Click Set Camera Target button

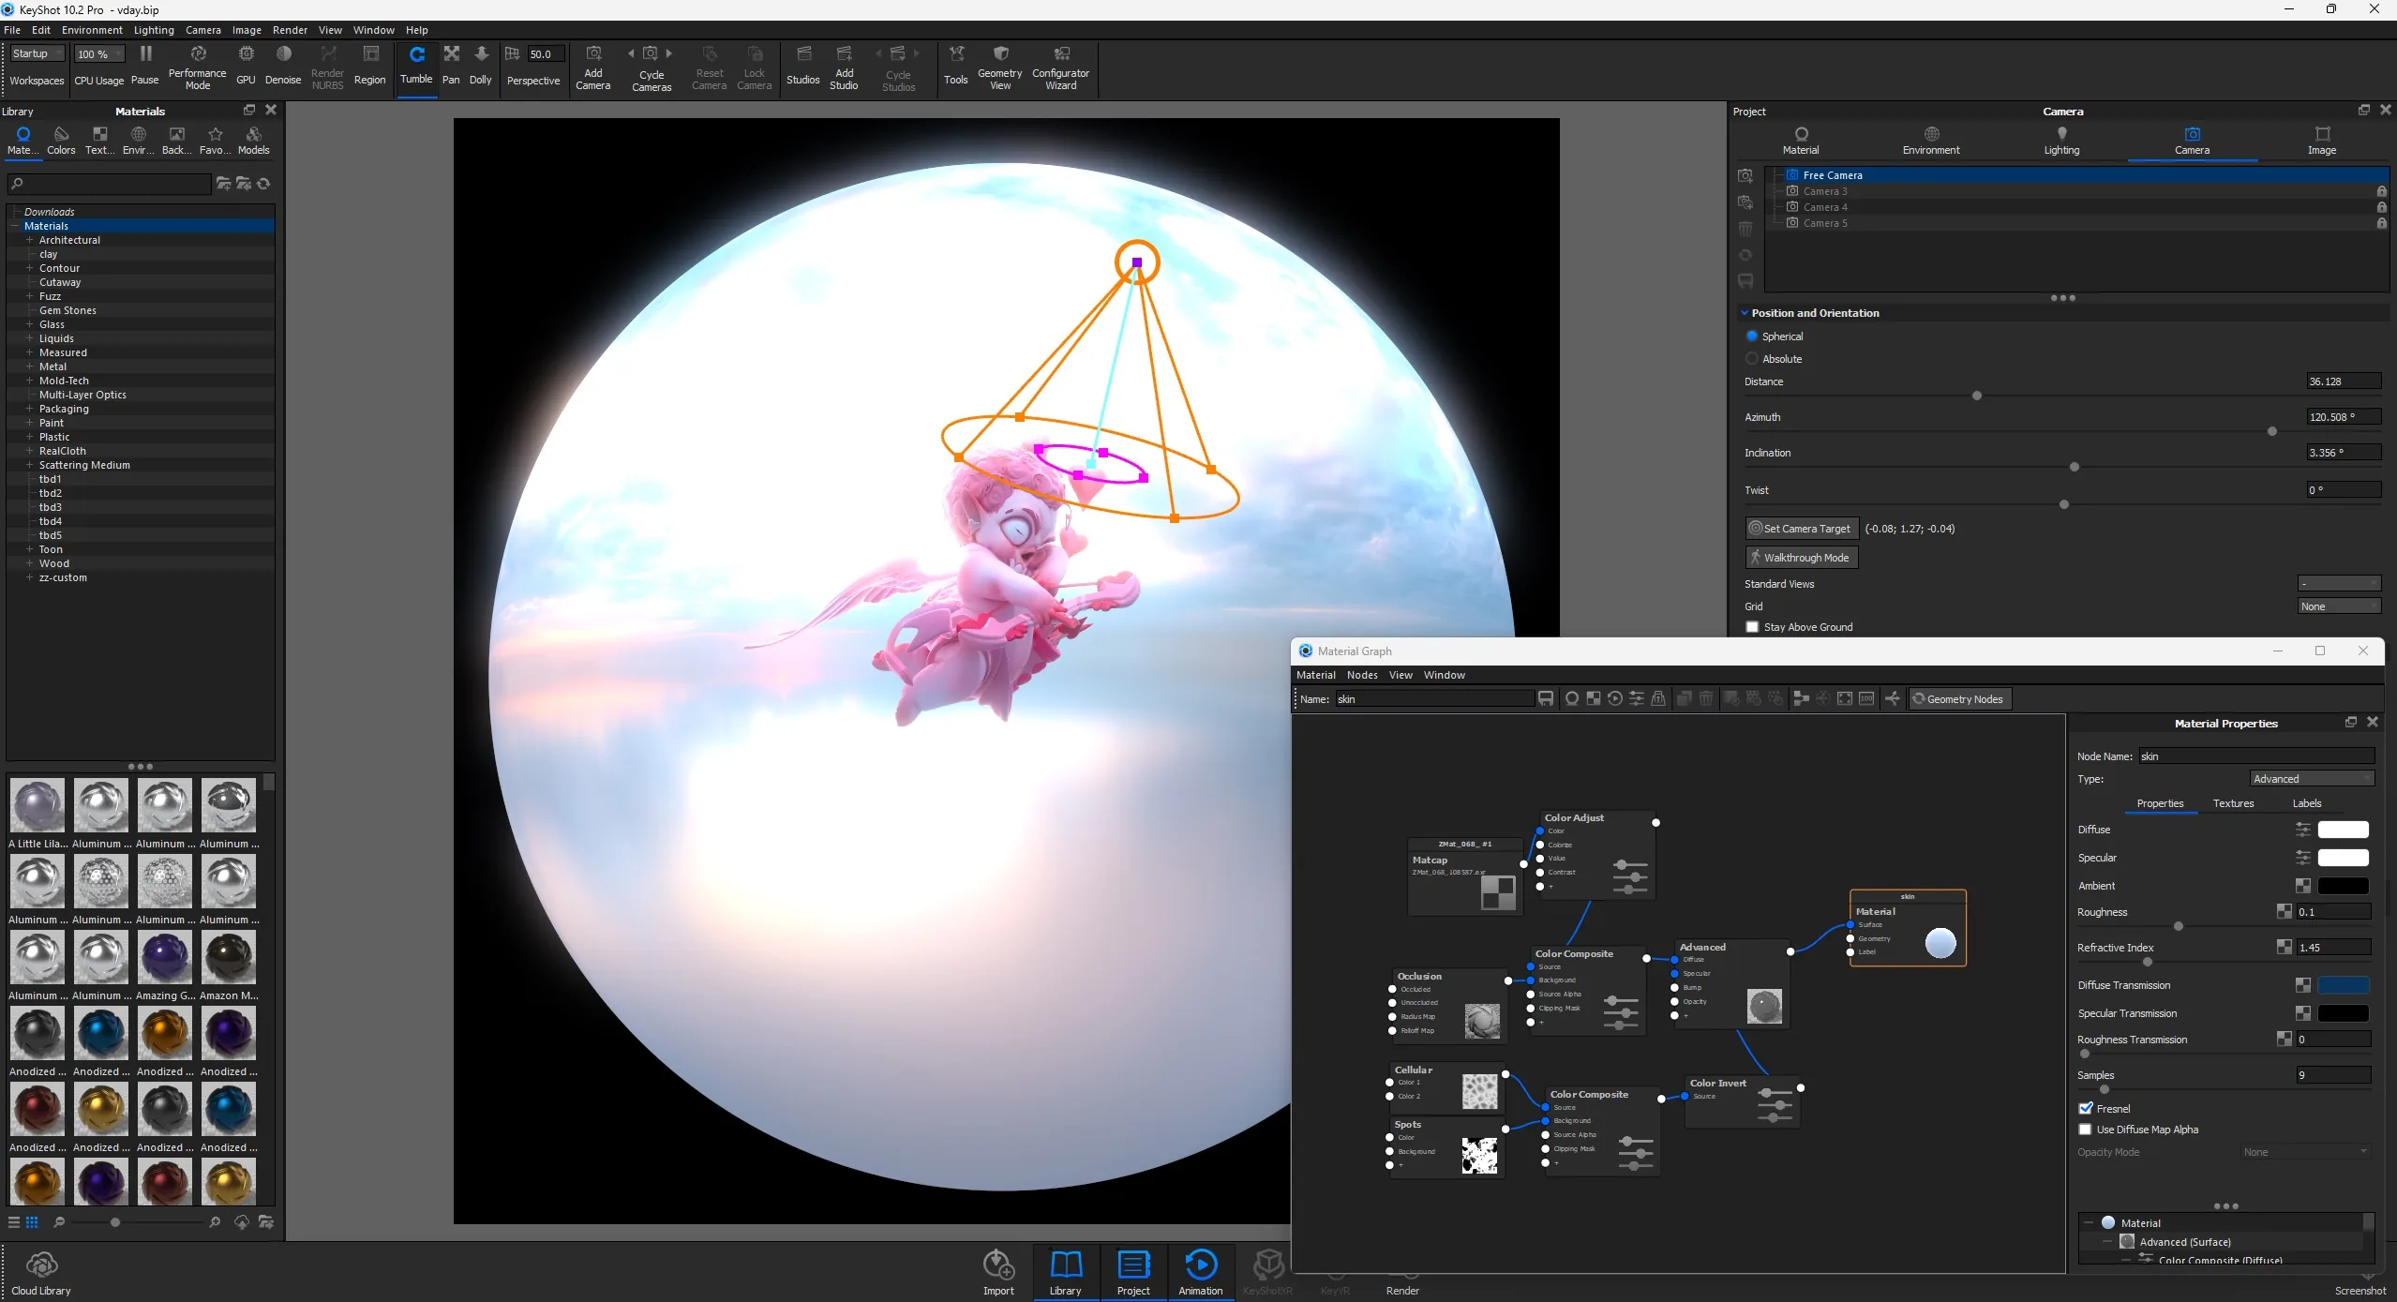pyautogui.click(x=1800, y=529)
